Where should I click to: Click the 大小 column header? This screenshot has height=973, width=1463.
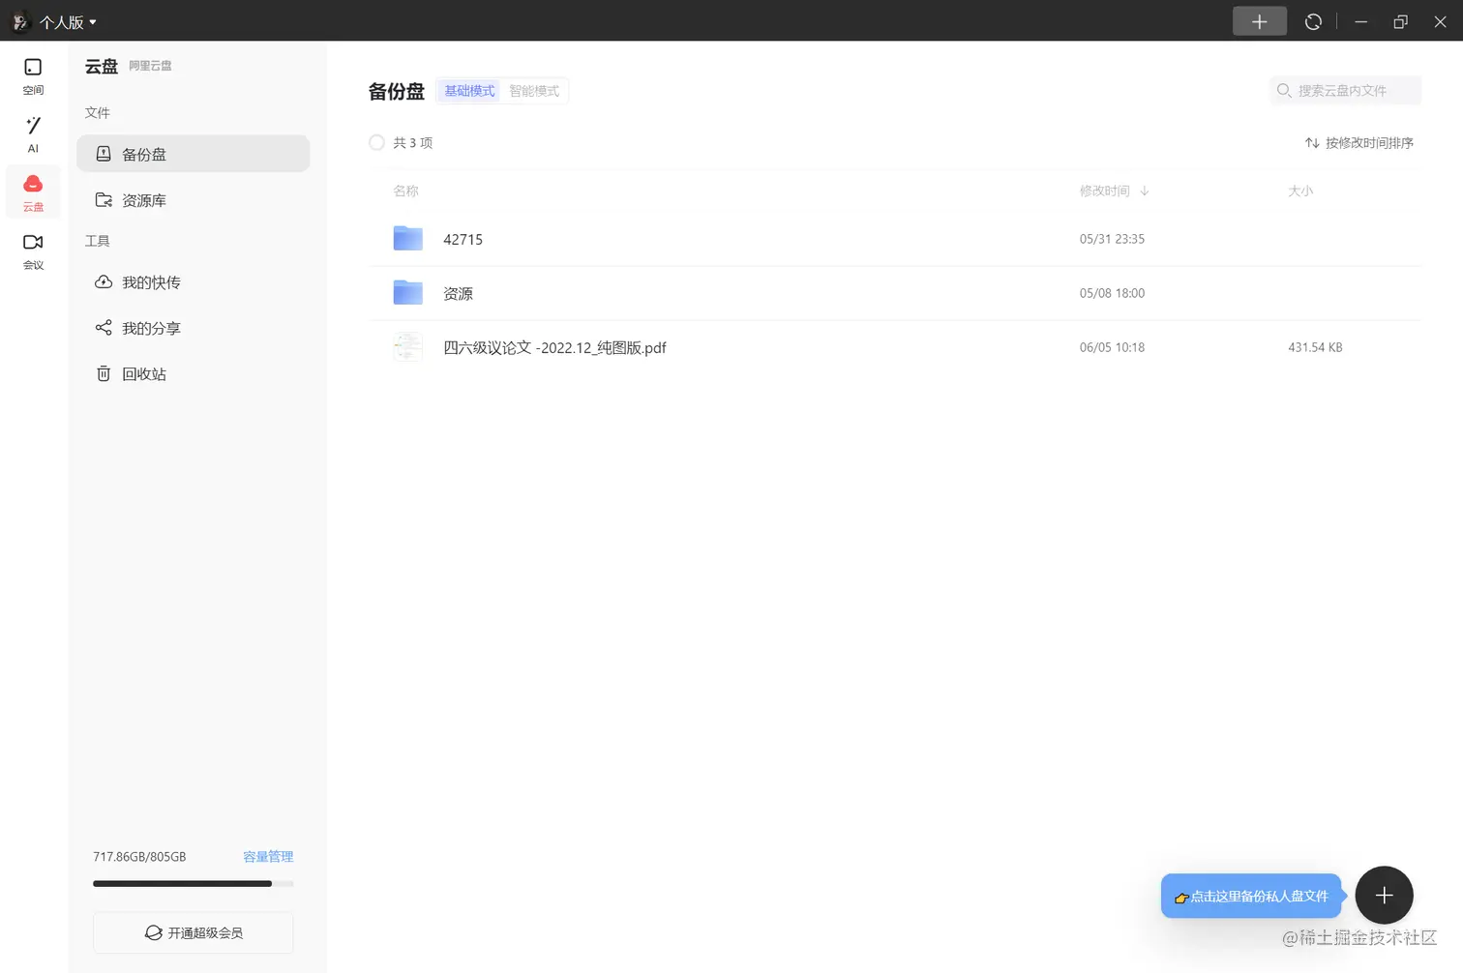click(1300, 191)
